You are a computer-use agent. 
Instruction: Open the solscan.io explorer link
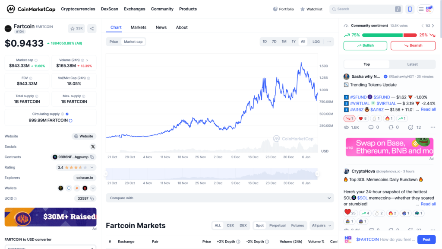(x=85, y=178)
